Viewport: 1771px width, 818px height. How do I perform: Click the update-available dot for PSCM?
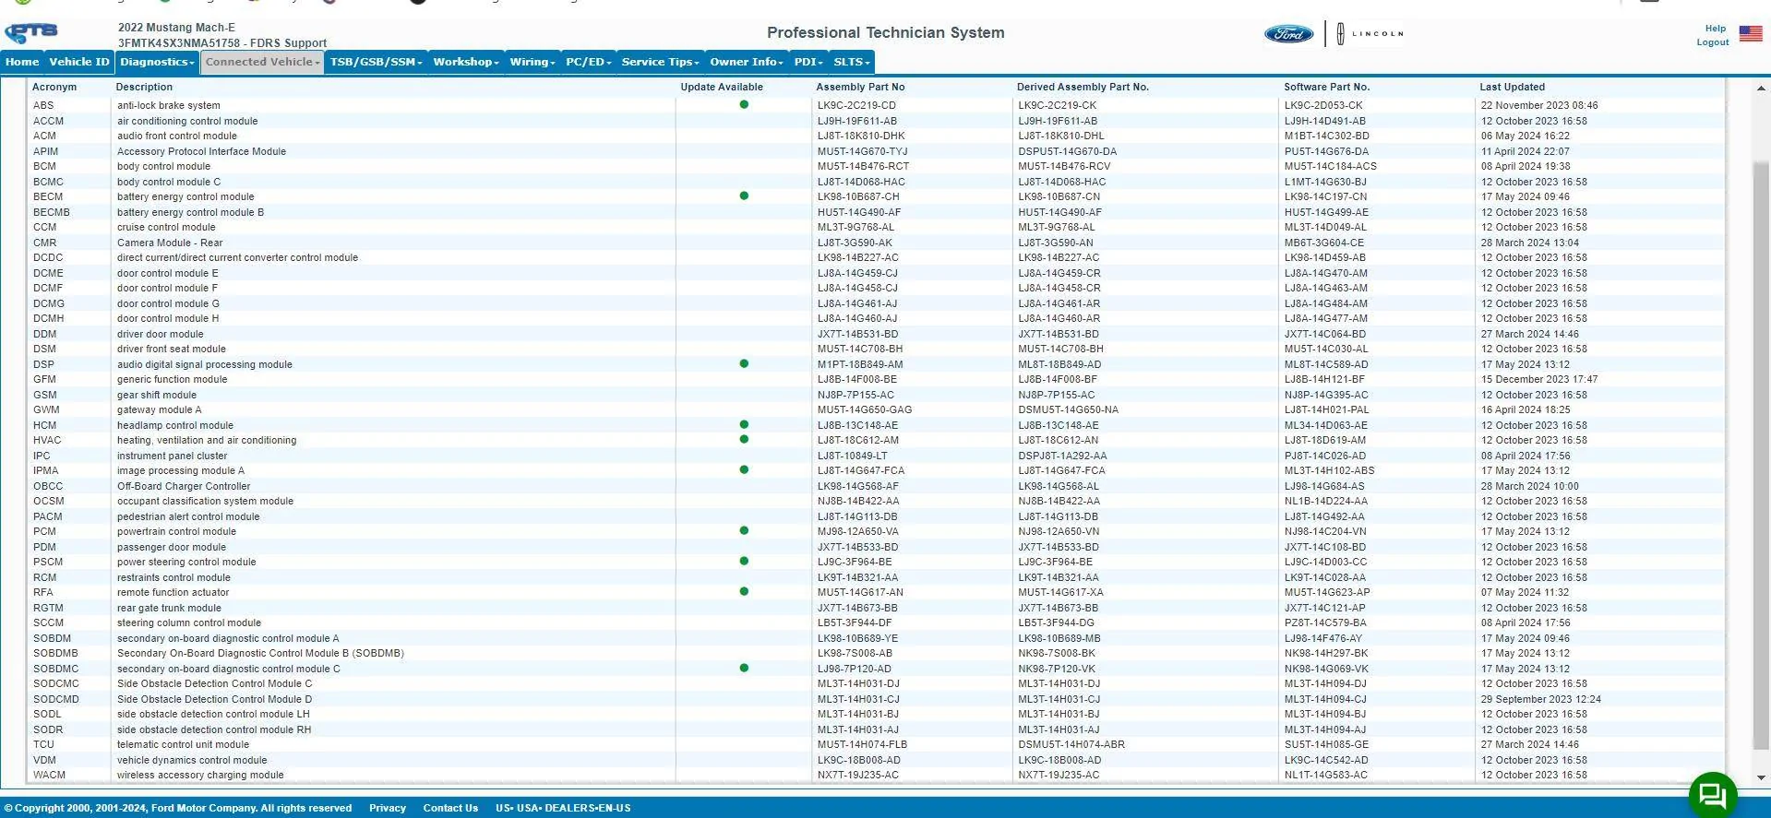click(x=744, y=561)
